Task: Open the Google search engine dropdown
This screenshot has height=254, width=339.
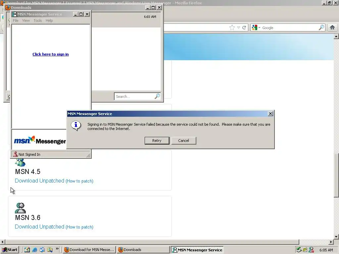Action: click(x=256, y=28)
